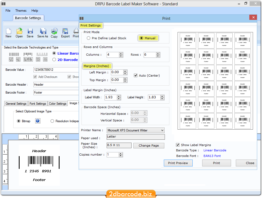Select the fourth 2D barcode sample icon
The image size is (262, 198).
[38, 59]
